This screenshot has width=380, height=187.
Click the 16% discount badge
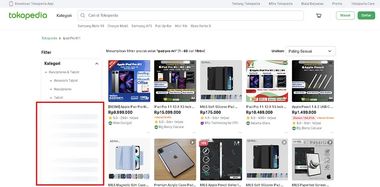point(204,143)
